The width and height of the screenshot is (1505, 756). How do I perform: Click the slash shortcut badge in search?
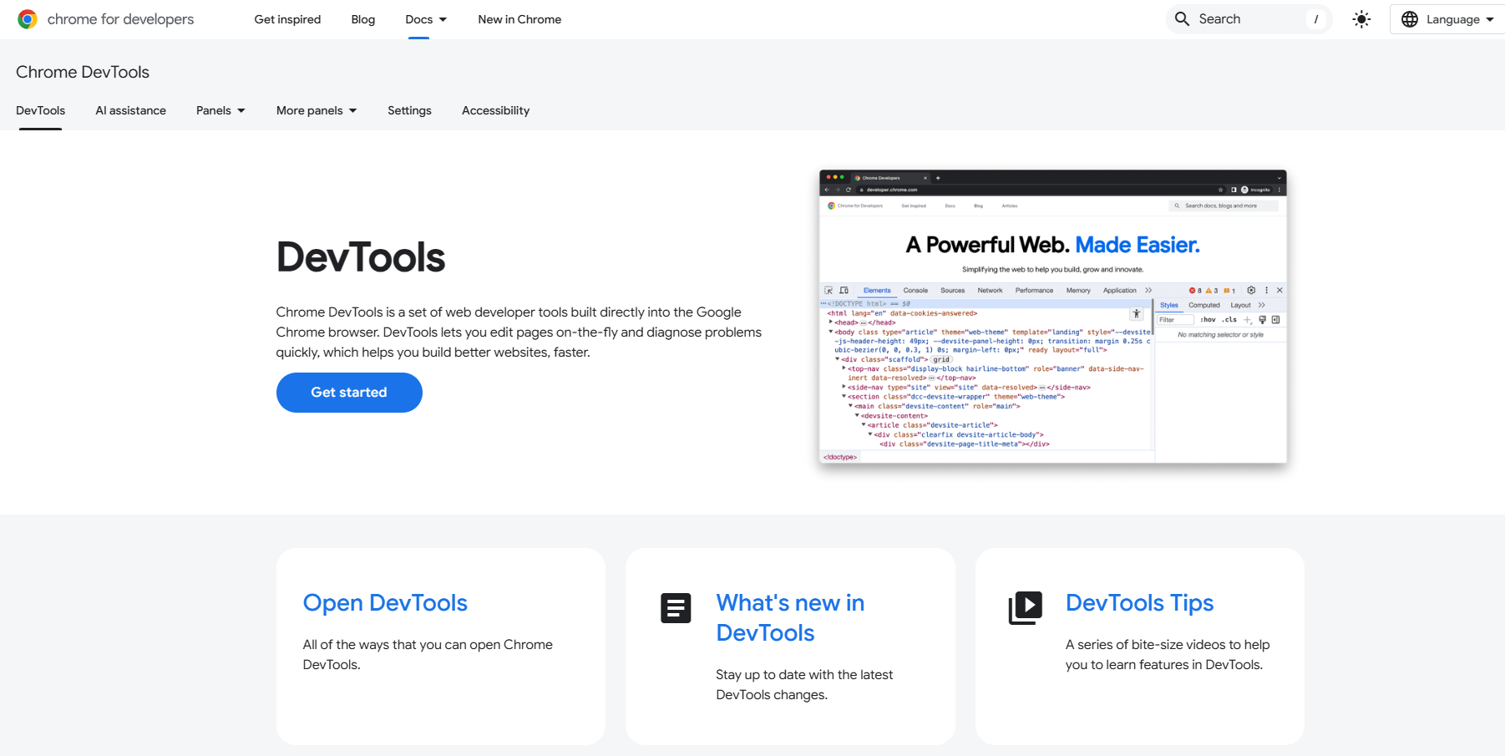click(x=1316, y=19)
